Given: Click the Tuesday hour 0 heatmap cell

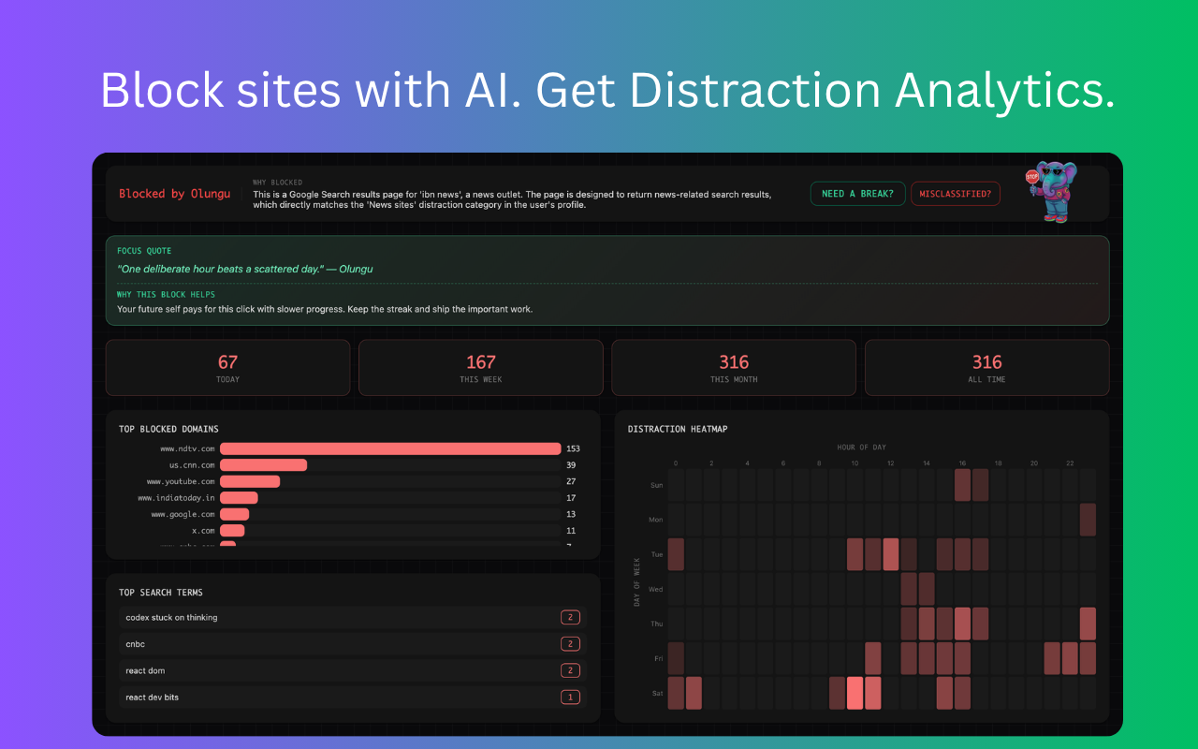Looking at the screenshot, I should pyautogui.click(x=676, y=554).
